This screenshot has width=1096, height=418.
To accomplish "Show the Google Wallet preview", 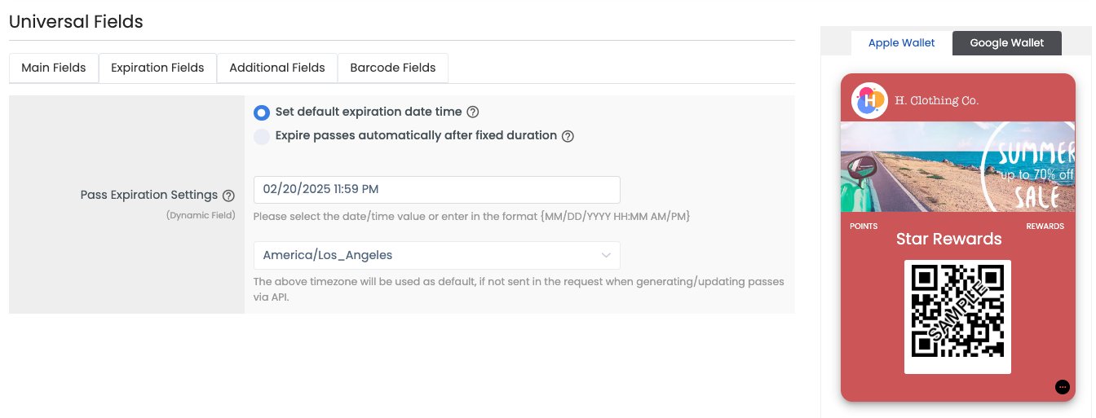I will click(1007, 43).
